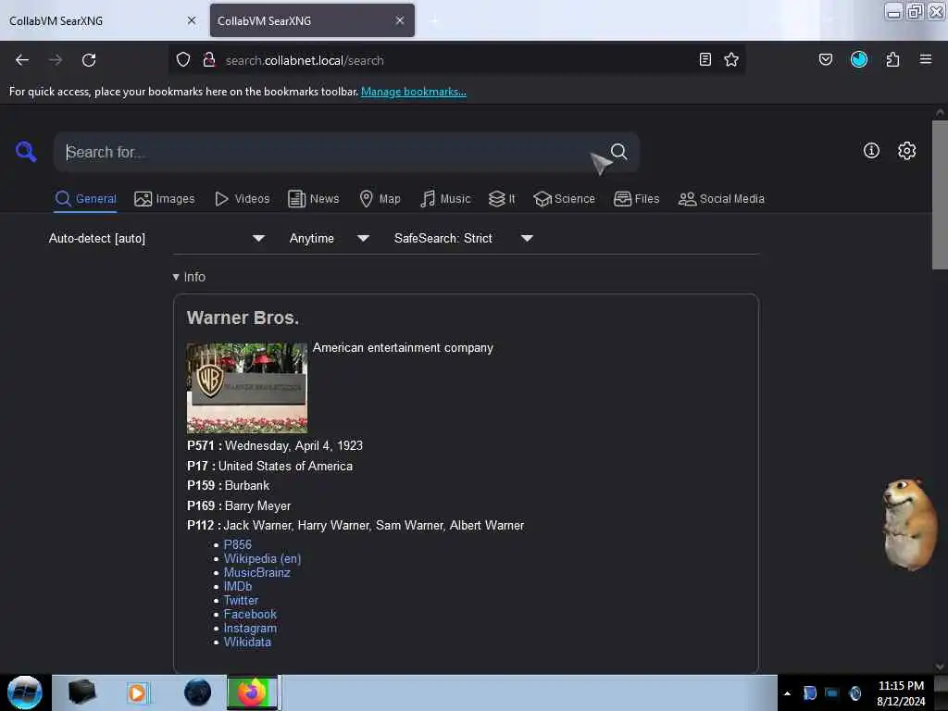This screenshot has height=711, width=948.
Task: Open Manage bookmarks link
Action: (x=414, y=92)
